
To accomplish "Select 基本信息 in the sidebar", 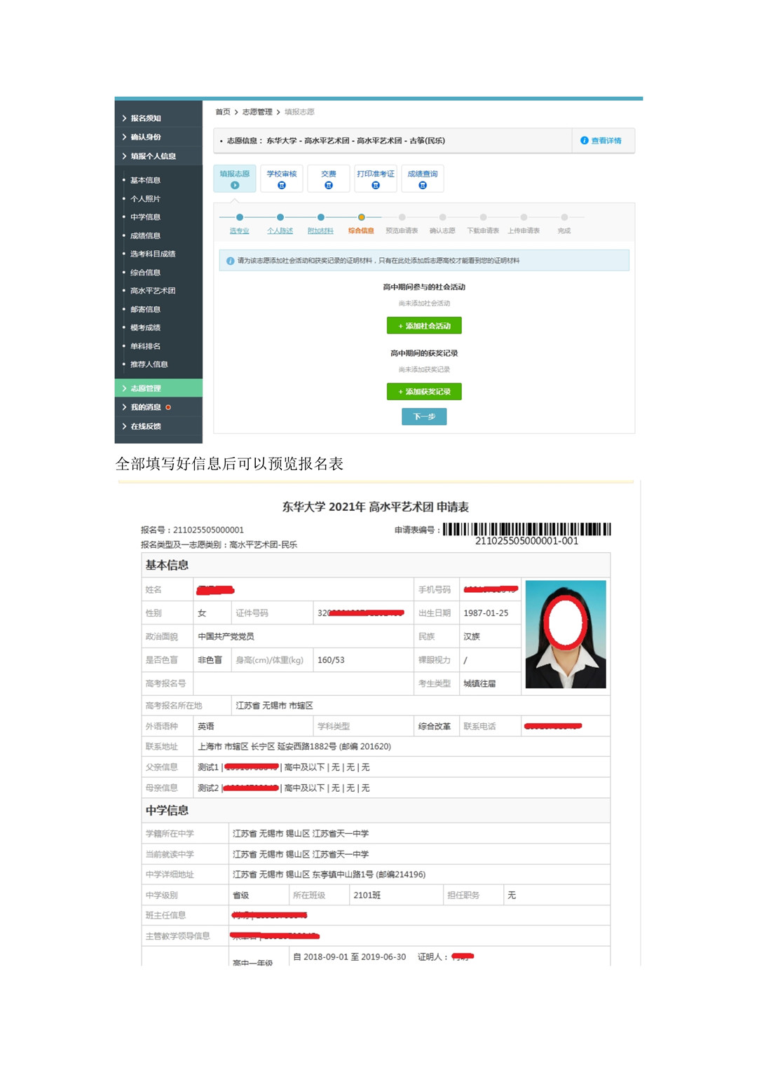I will tap(145, 180).
